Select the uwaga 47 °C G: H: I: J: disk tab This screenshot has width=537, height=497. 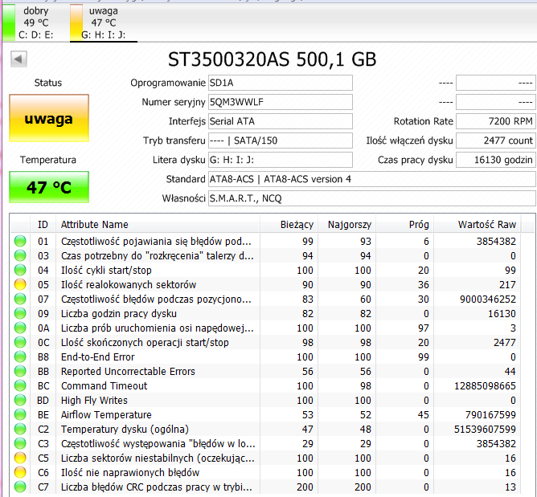pyautogui.click(x=104, y=22)
